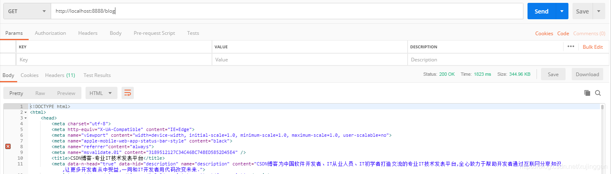
Task: Open Comments (0)
Action: pos(589,34)
